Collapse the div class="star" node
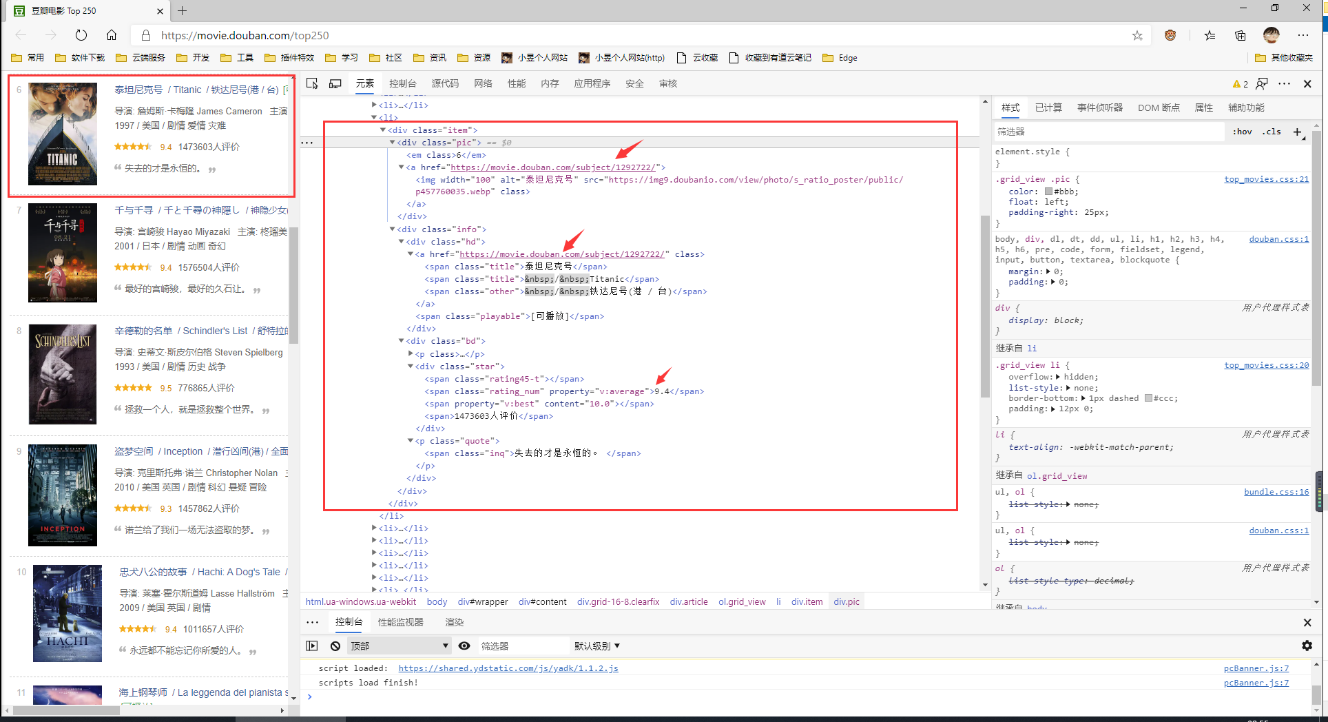 click(410, 366)
